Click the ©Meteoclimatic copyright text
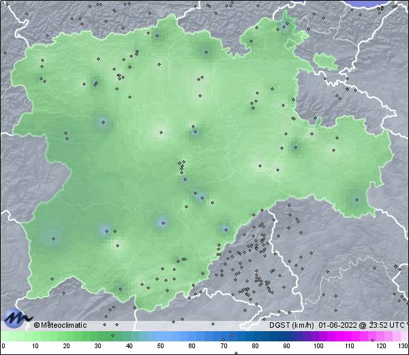 60,325
